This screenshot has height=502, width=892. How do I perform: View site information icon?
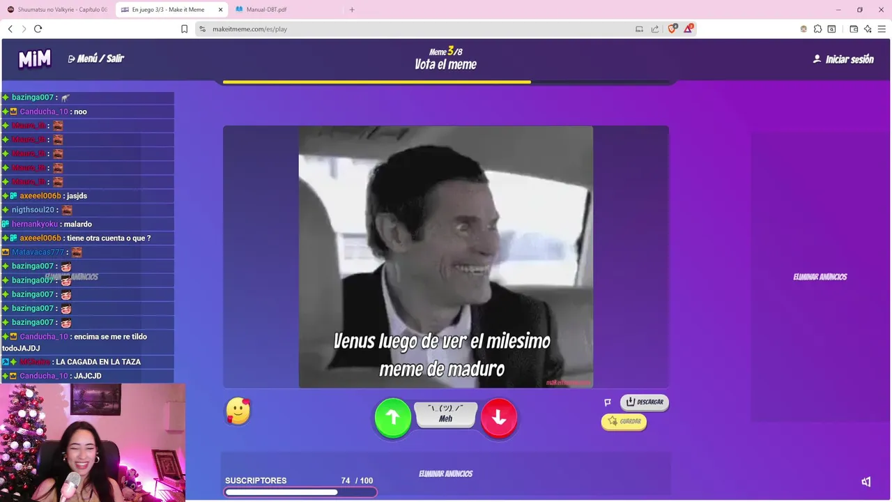(202, 29)
